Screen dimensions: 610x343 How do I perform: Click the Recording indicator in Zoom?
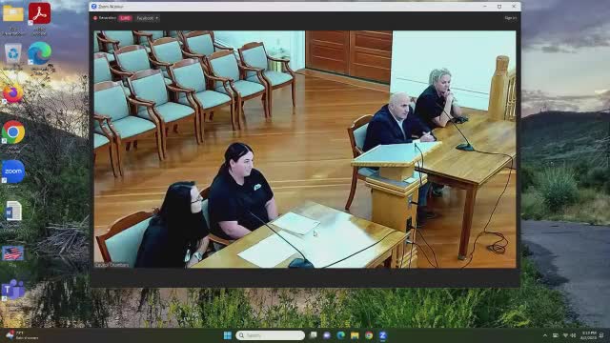pos(104,18)
